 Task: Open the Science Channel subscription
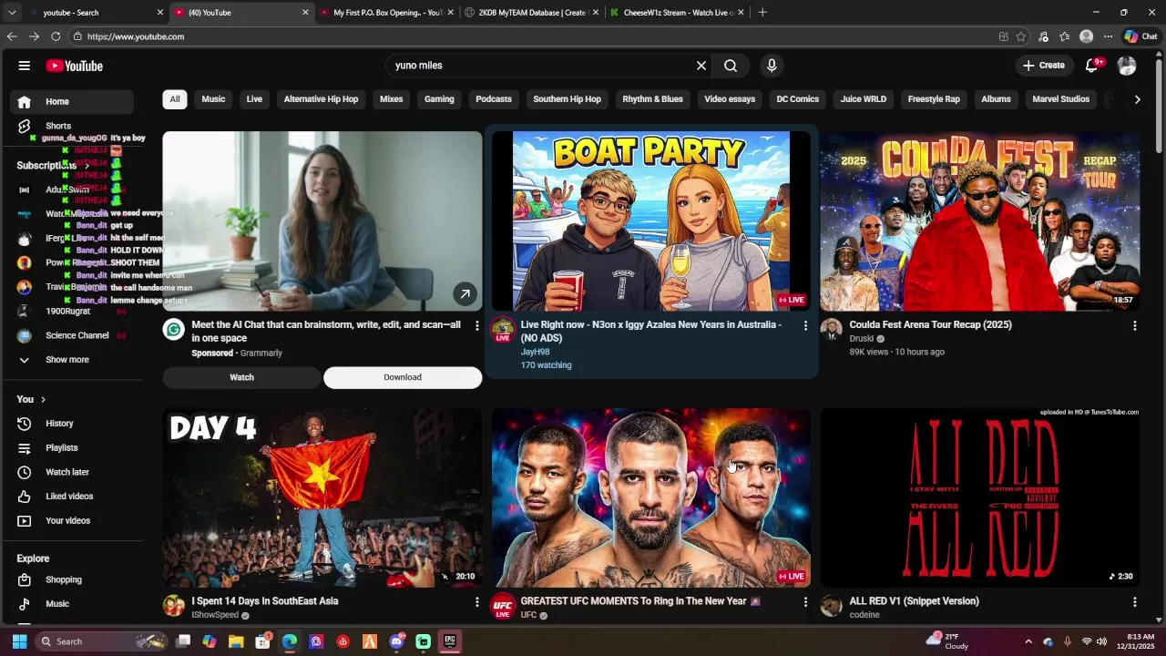(x=73, y=335)
